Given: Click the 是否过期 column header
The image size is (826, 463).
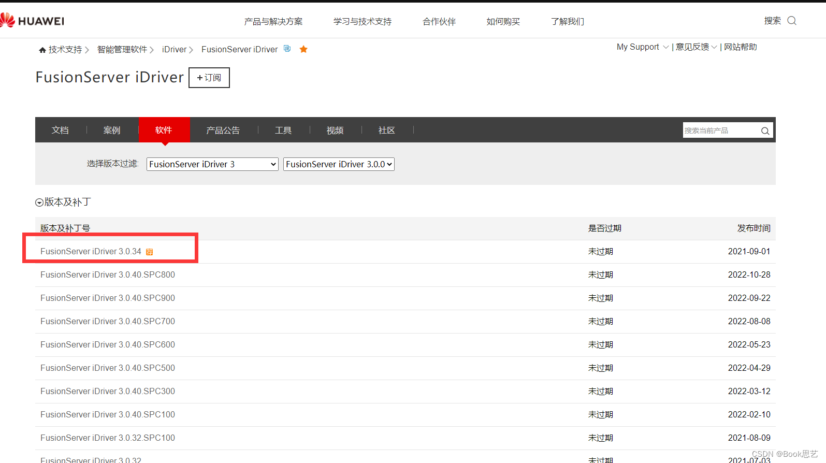Looking at the screenshot, I should tap(605, 228).
